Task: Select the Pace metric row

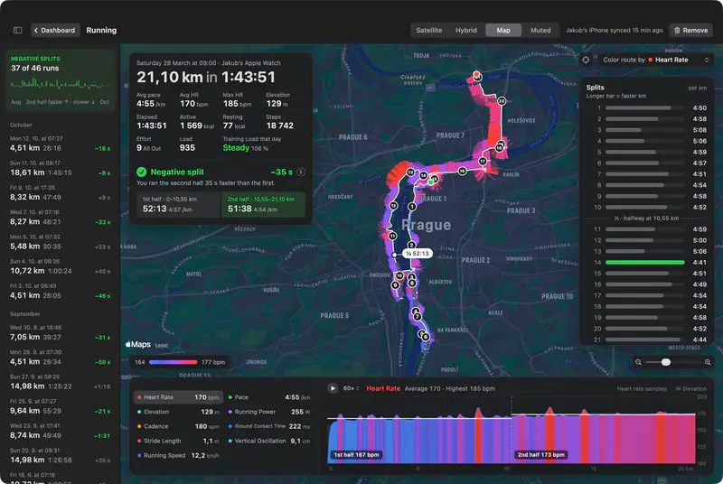Action: [269, 397]
